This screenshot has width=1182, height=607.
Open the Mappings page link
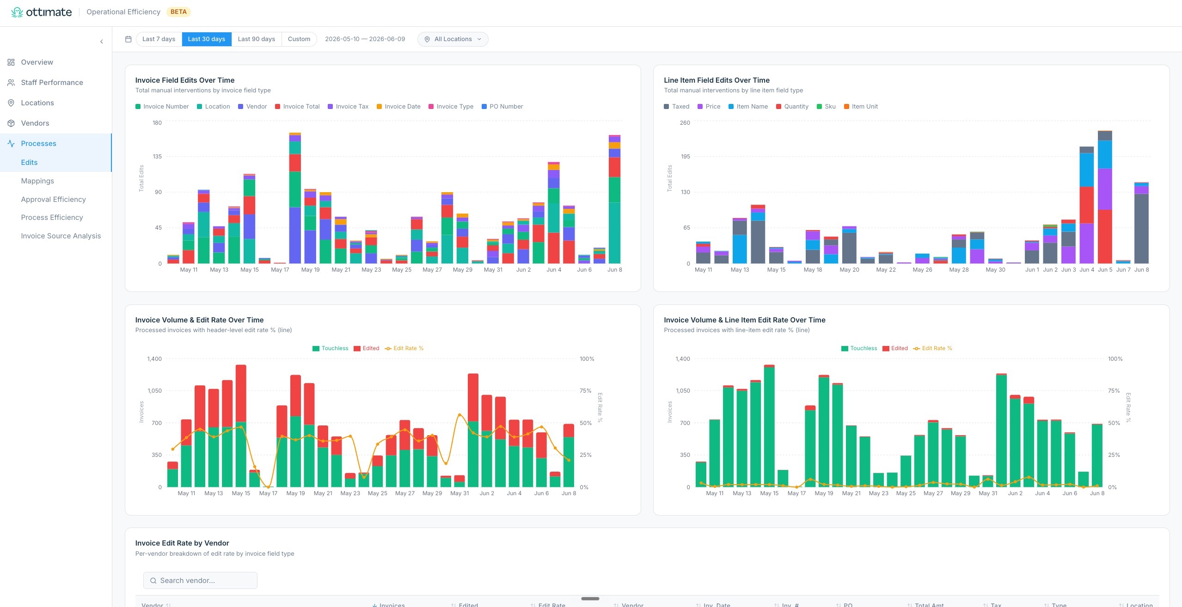37,181
